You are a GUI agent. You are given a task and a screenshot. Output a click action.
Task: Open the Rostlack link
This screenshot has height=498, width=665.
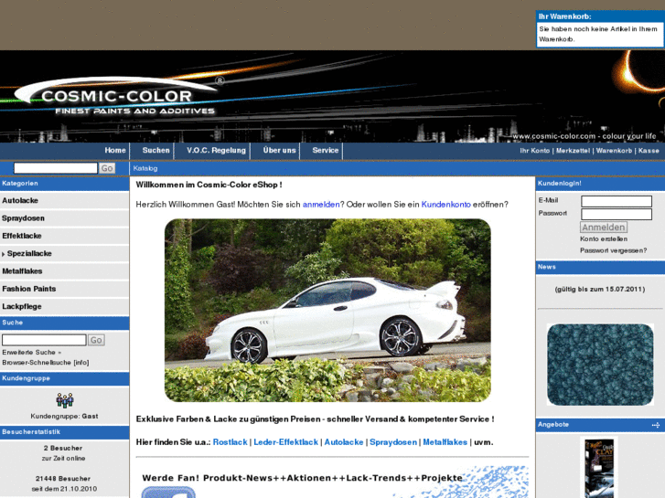(230, 442)
